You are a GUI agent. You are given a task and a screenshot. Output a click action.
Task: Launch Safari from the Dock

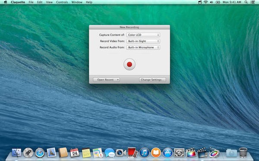tap(40, 152)
